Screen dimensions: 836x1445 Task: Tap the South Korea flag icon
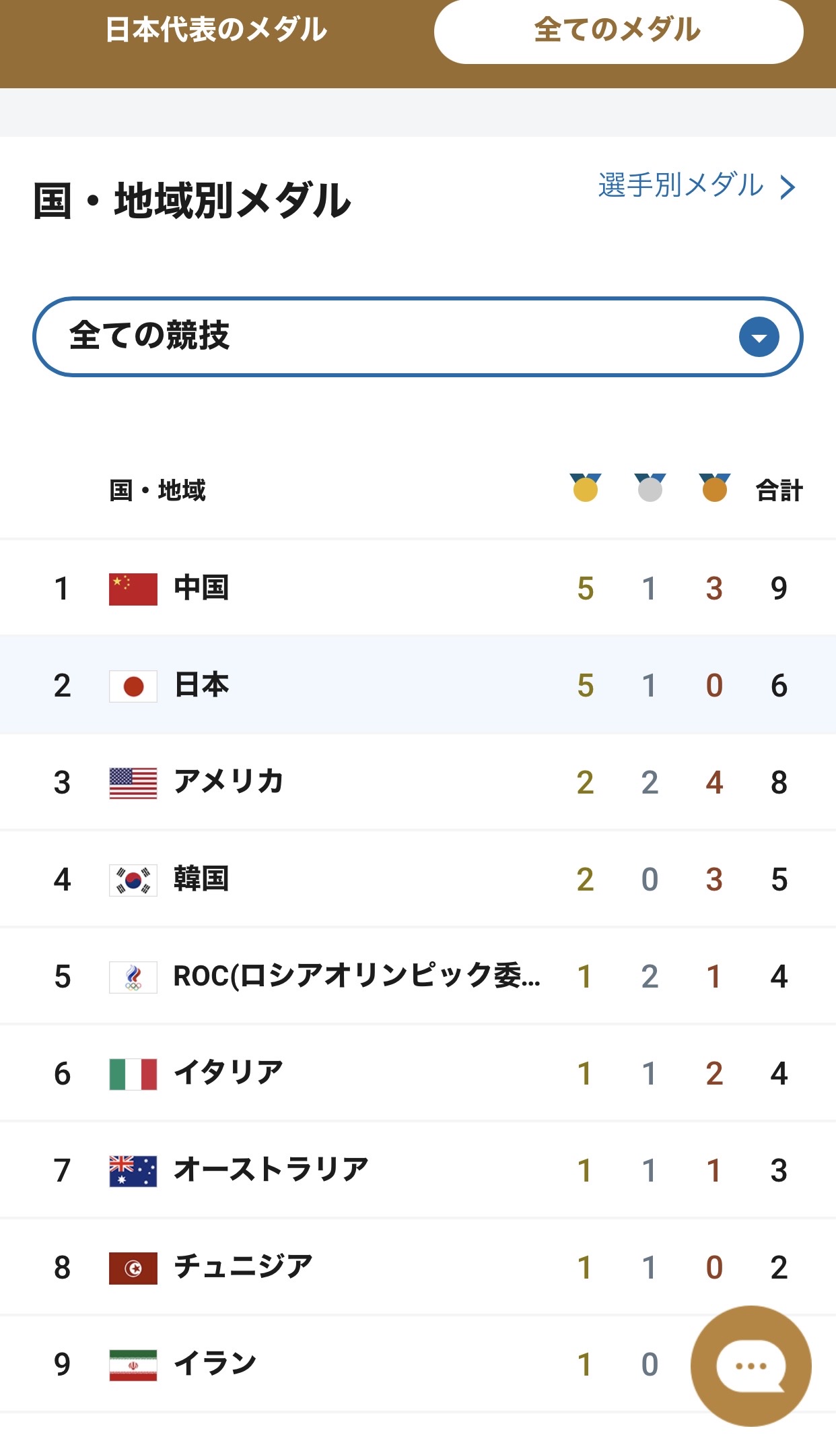133,880
